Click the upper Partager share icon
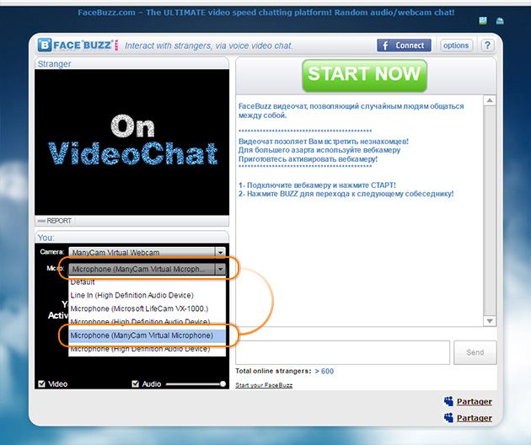Image resolution: width=531 pixels, height=445 pixels. (448, 401)
